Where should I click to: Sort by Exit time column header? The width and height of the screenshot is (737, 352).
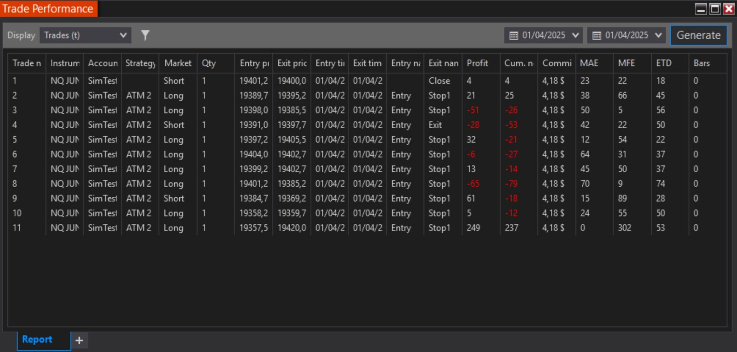(367, 63)
